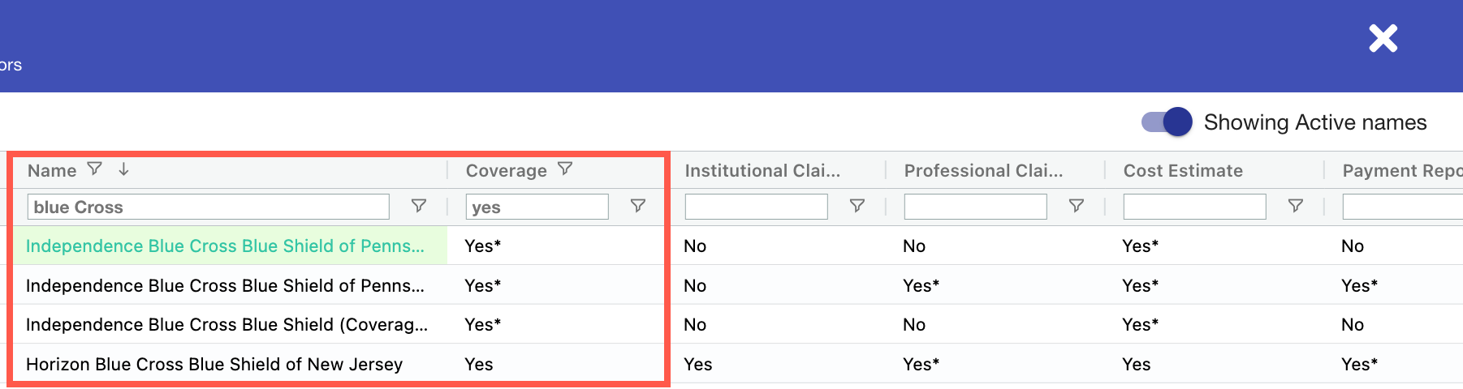Click the filter icon in Coverage header
Viewport: 1463px width, 389px height.
(x=565, y=169)
